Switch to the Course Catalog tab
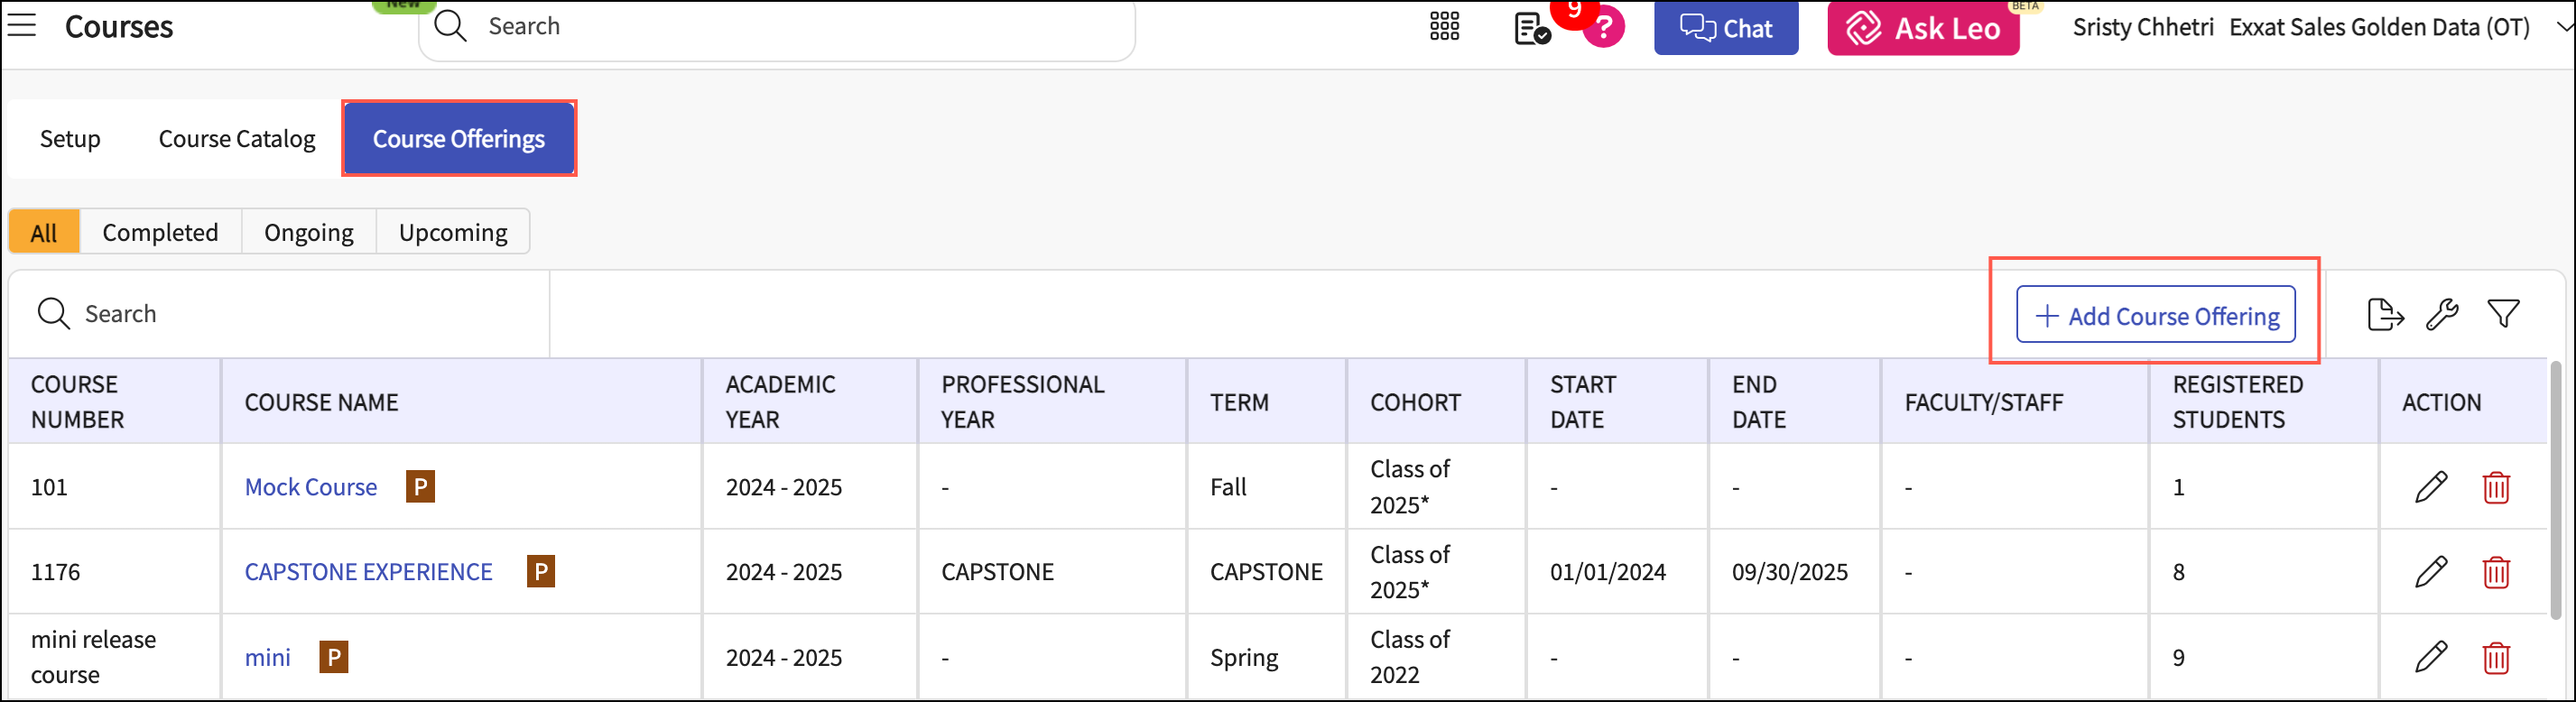2576x702 pixels. pyautogui.click(x=237, y=139)
